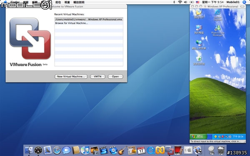Launch iTunes from the Dock
This screenshot has width=250, height=156.
[85, 150]
